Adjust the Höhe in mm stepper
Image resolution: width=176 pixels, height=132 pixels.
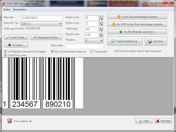[101, 24]
